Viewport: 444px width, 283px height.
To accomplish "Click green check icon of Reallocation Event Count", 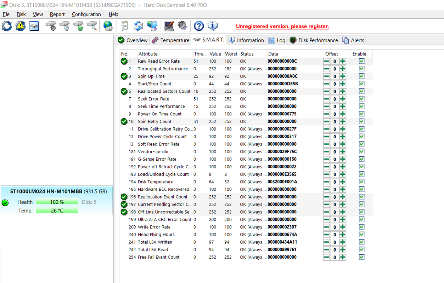I will 124,197.
